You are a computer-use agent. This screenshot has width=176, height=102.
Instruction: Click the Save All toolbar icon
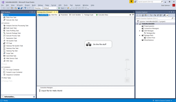point(21,8)
